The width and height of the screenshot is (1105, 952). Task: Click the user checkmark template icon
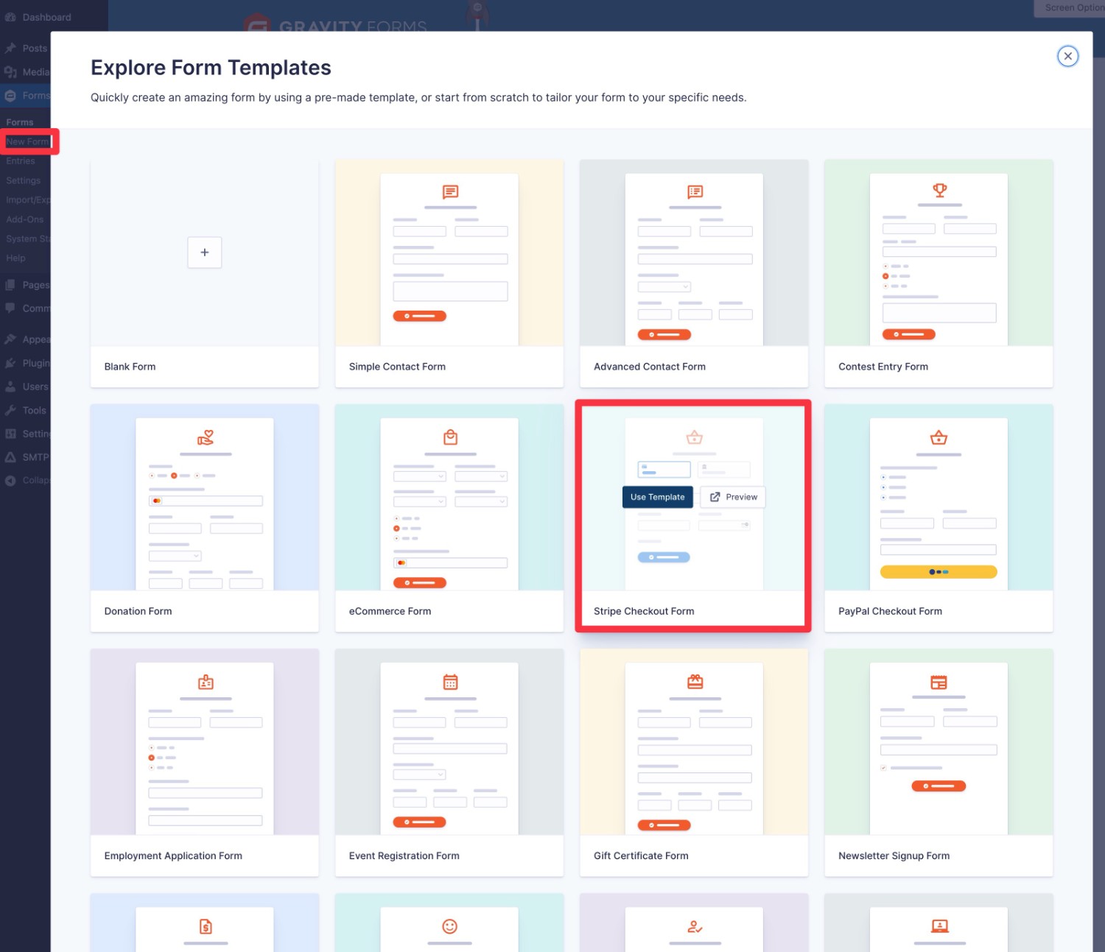tap(695, 926)
